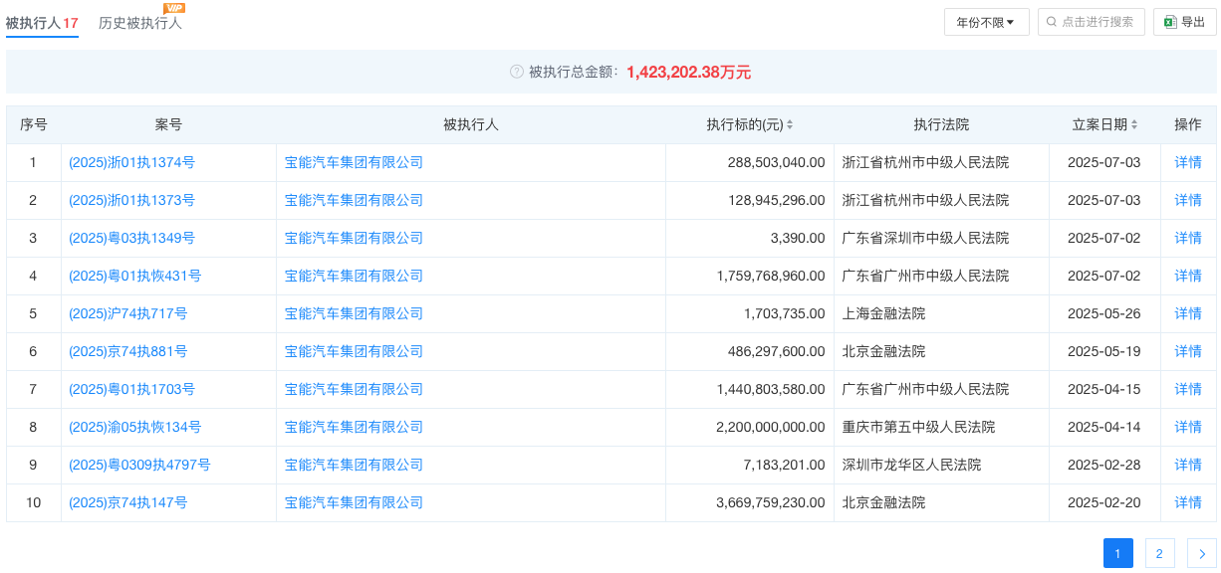Click the amount 3,390.00

point(798,238)
